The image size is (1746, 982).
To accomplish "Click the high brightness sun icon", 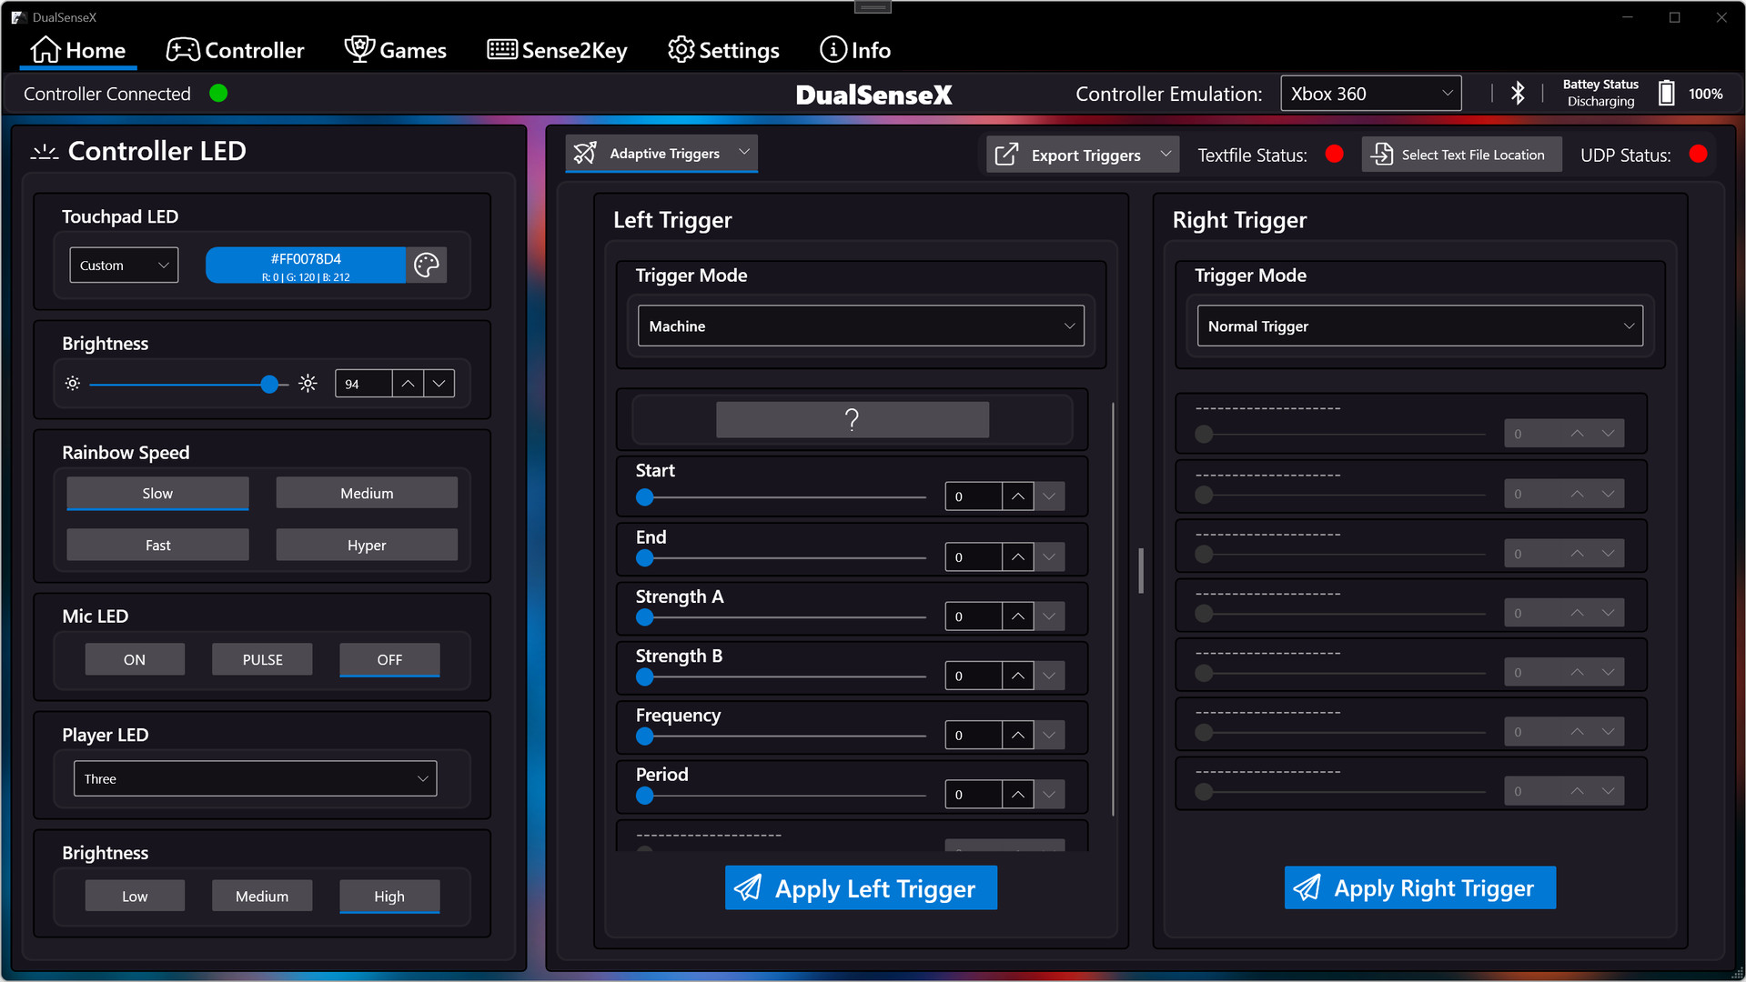I will [308, 384].
